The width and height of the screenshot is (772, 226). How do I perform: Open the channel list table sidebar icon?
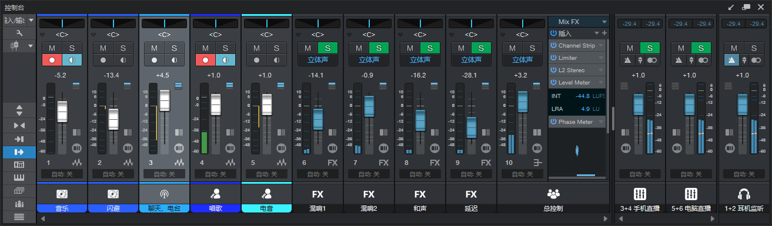coord(19,165)
